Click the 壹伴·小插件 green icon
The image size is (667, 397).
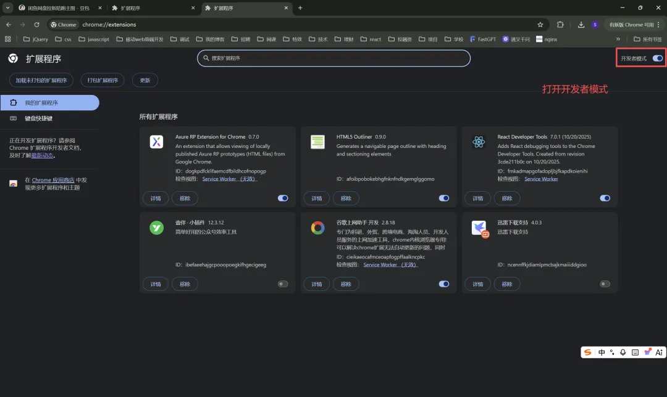[x=156, y=227]
